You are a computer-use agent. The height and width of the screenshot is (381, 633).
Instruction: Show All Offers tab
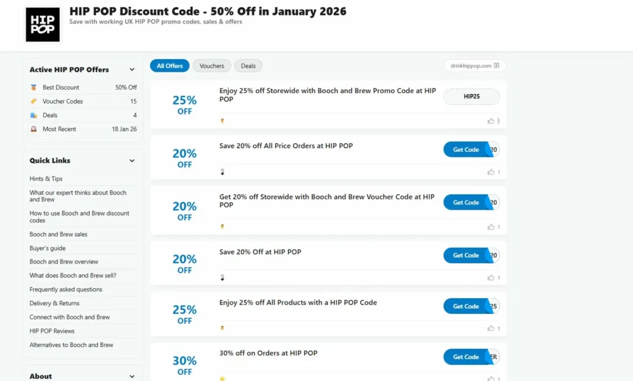169,66
